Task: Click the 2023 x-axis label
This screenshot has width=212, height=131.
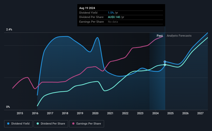Action: (140, 113)
